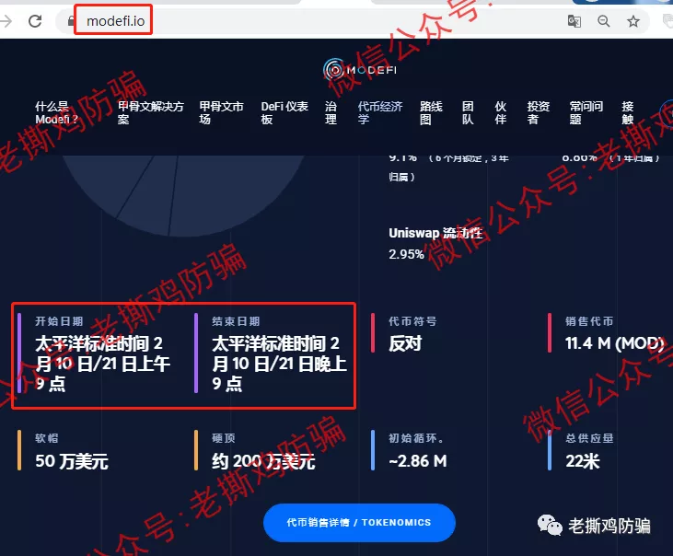This screenshot has width=673, height=556.
Task: Go to the 路线图 section
Action: (x=431, y=112)
